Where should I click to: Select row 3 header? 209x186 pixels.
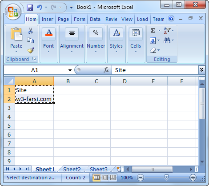click(9, 108)
